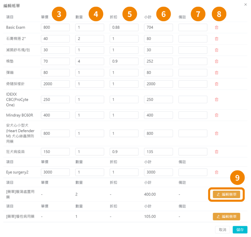Edit unit price 30 of 滅菌紗布塊/包
The height and width of the screenshot is (237, 251).
coord(55,50)
